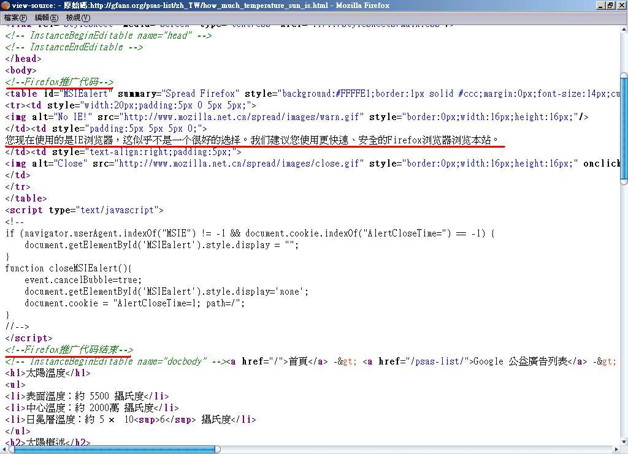
Task: Open the 檔案(F) menu
Action: click(x=15, y=18)
